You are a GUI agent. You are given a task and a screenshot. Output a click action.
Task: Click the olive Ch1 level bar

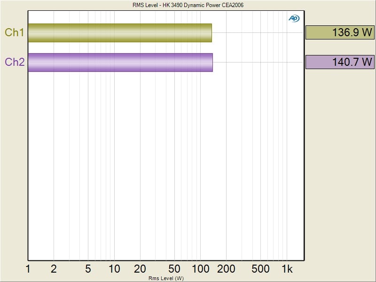coord(119,33)
